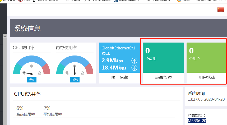Click the 系统时间 label

[196, 94]
